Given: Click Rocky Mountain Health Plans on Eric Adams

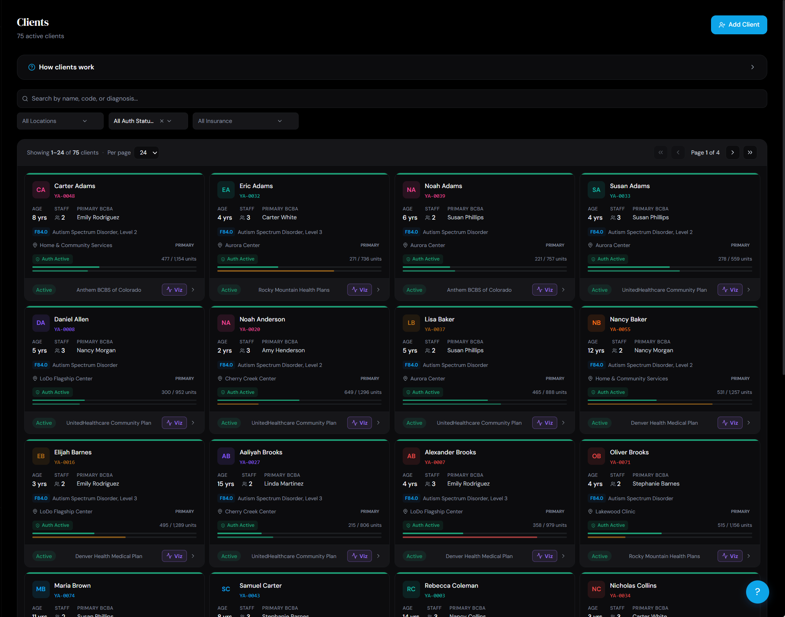Looking at the screenshot, I should (294, 290).
